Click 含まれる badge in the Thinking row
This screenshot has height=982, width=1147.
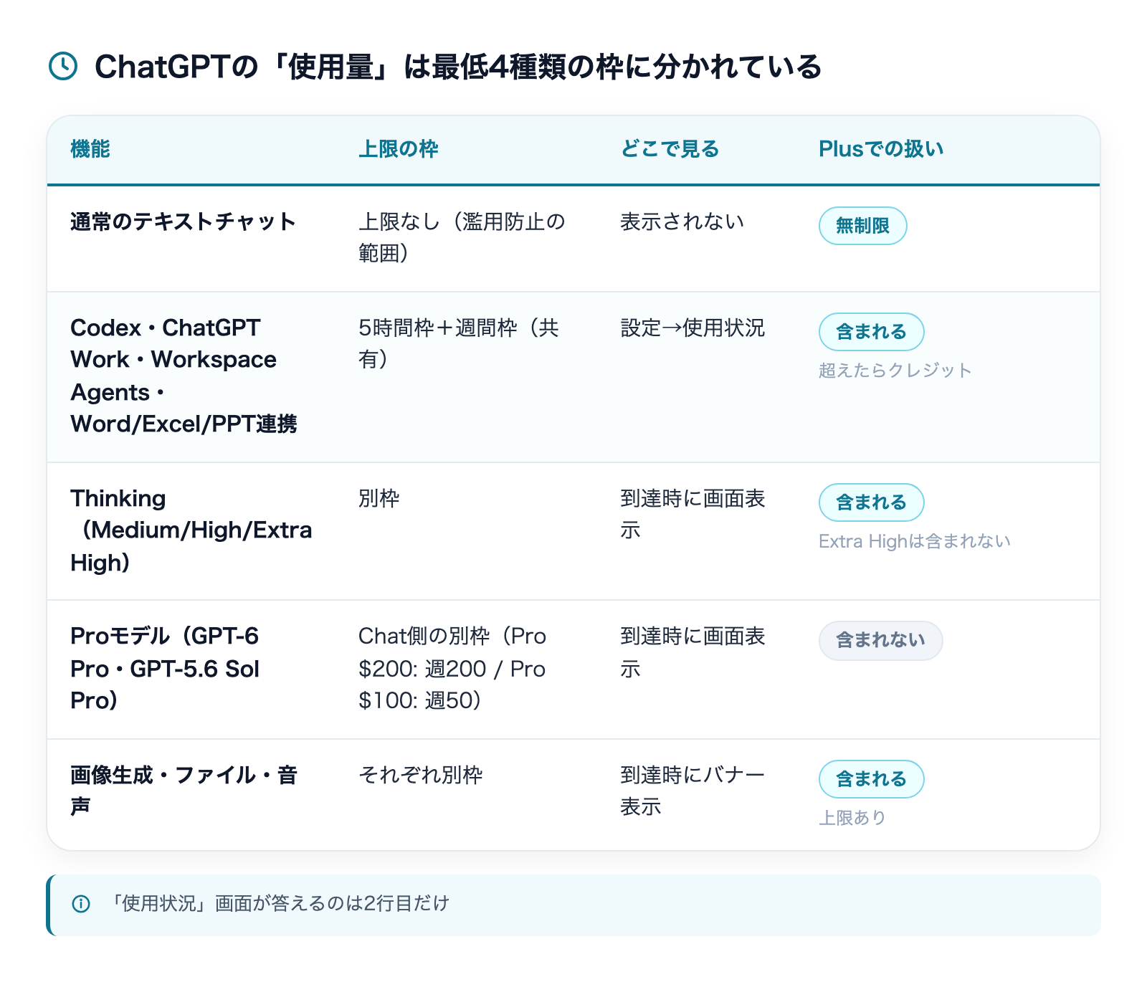pos(871,502)
